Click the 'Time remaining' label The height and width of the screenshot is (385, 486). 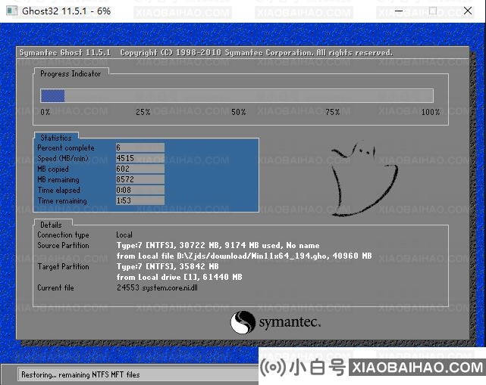point(62,200)
